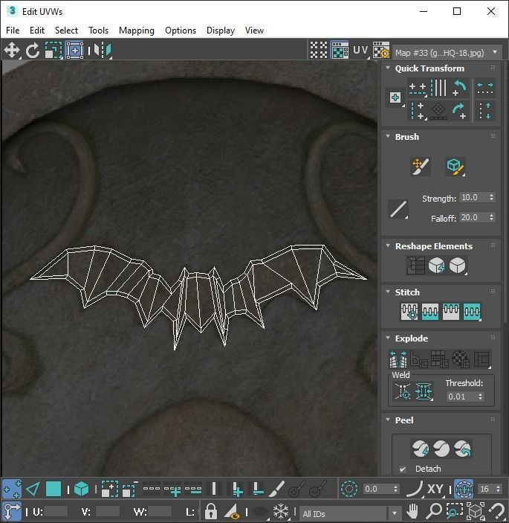509x523 pixels.
Task: Click the Align Horizontally to Pivot icon
Action: coord(418,89)
